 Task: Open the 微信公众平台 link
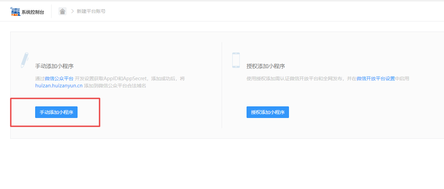[x=59, y=79]
